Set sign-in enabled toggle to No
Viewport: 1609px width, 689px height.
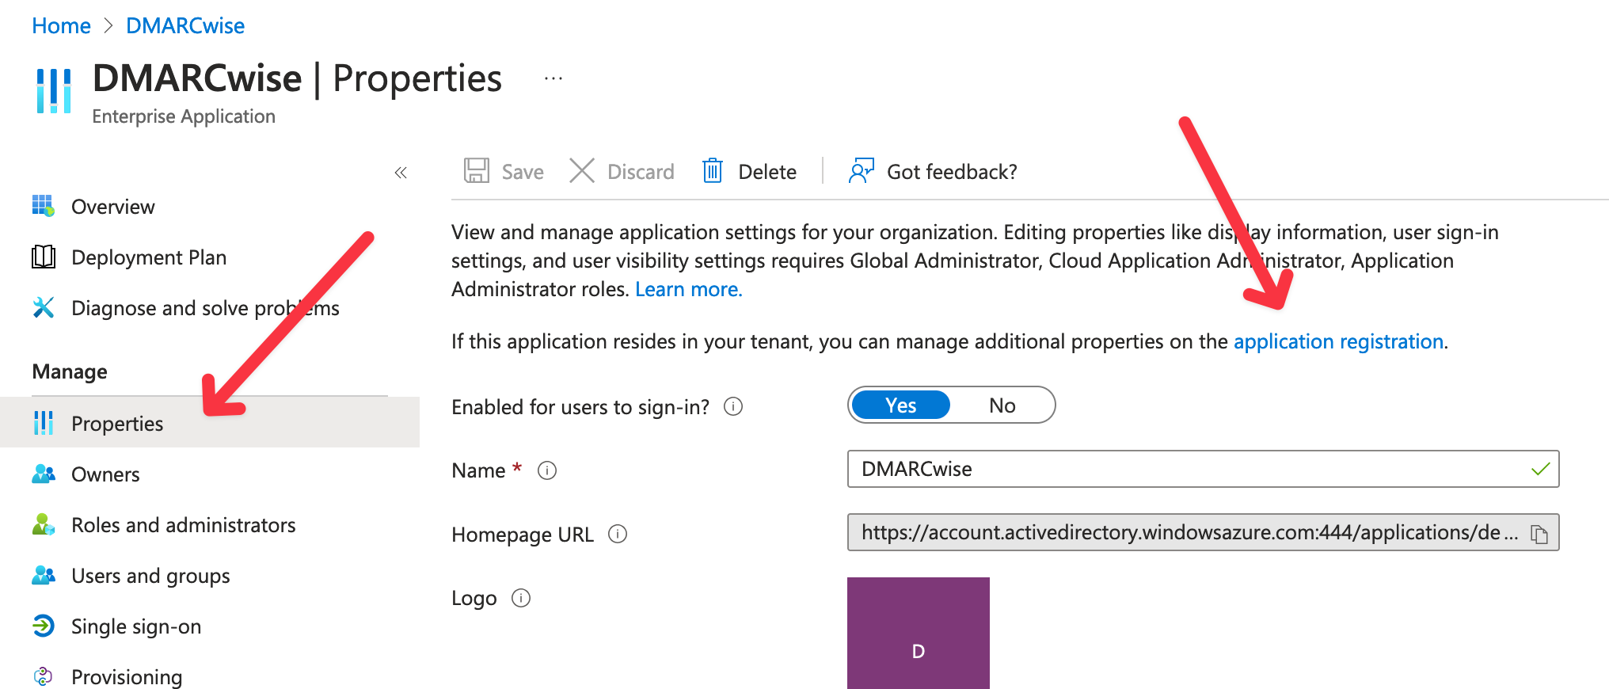1002,405
